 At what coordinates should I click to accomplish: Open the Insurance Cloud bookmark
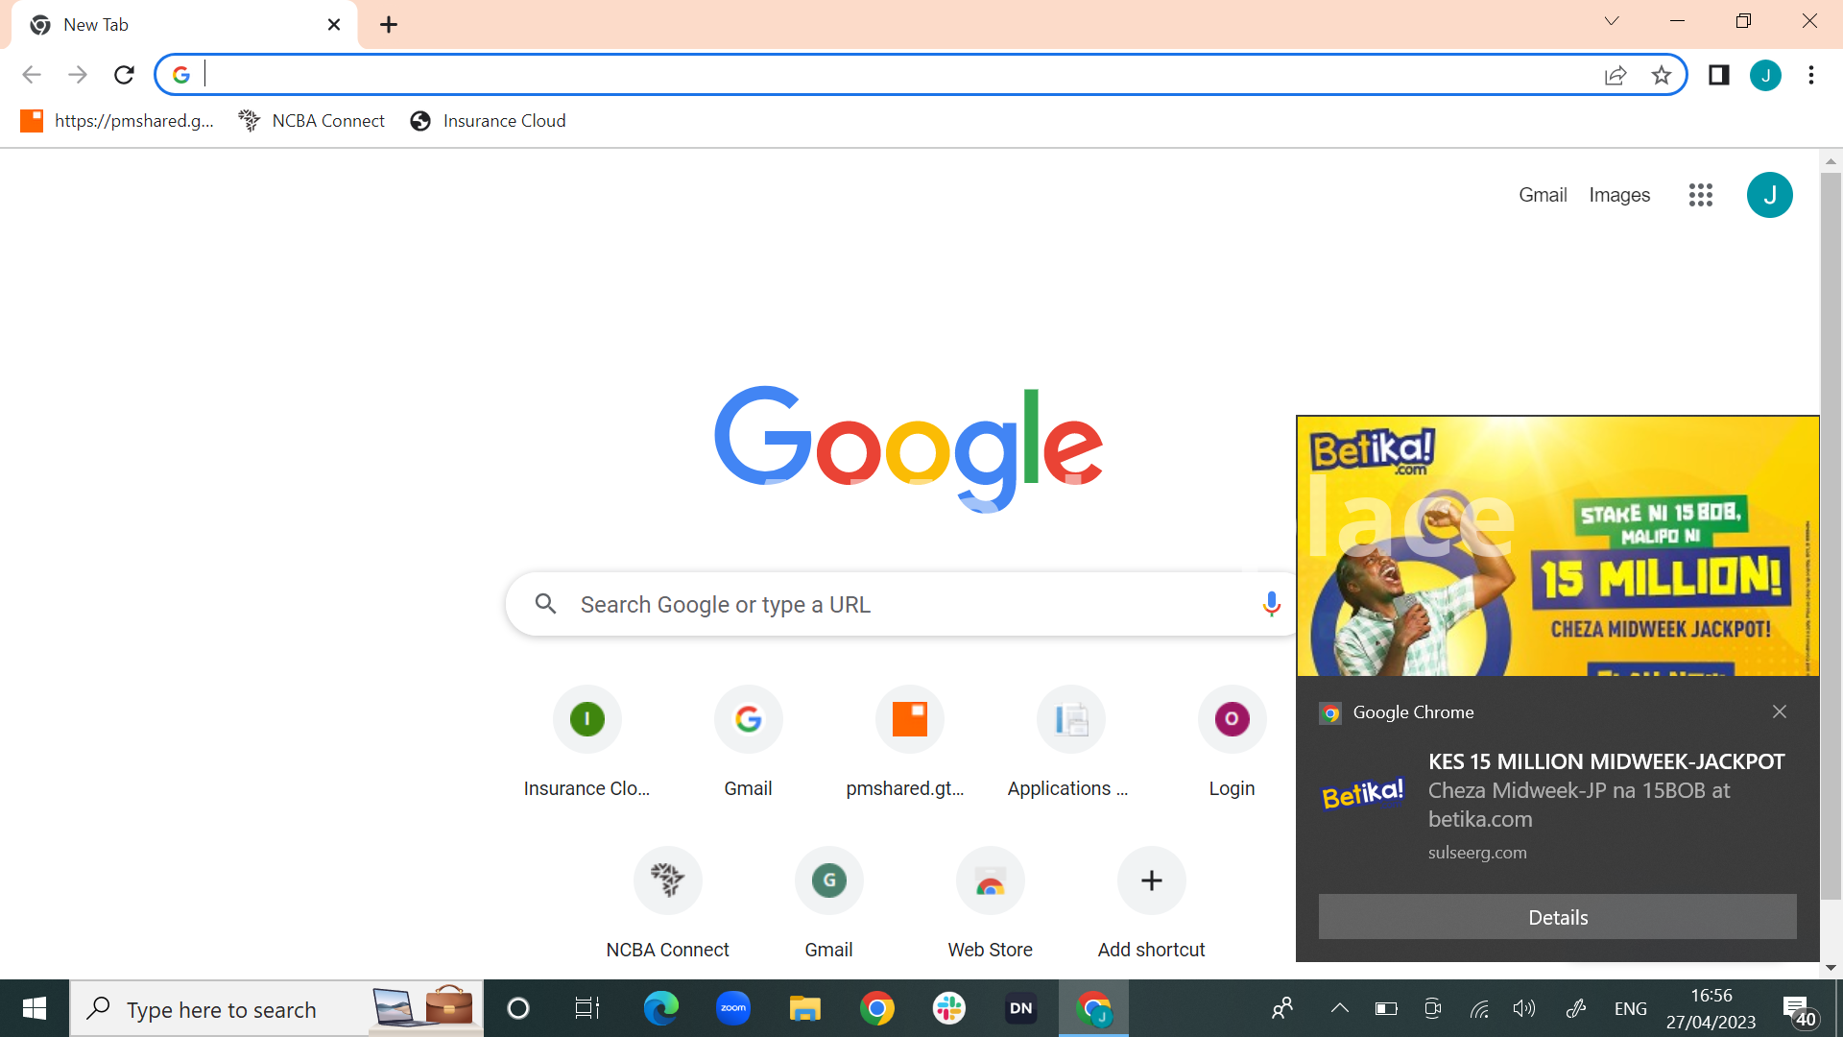(488, 121)
